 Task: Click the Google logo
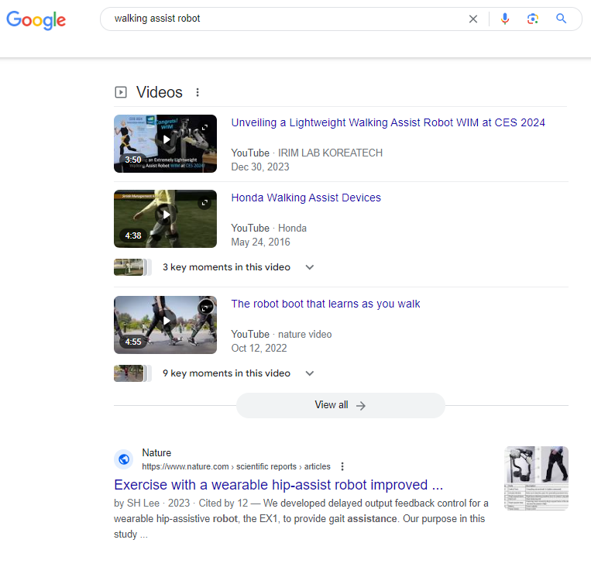[x=36, y=20]
